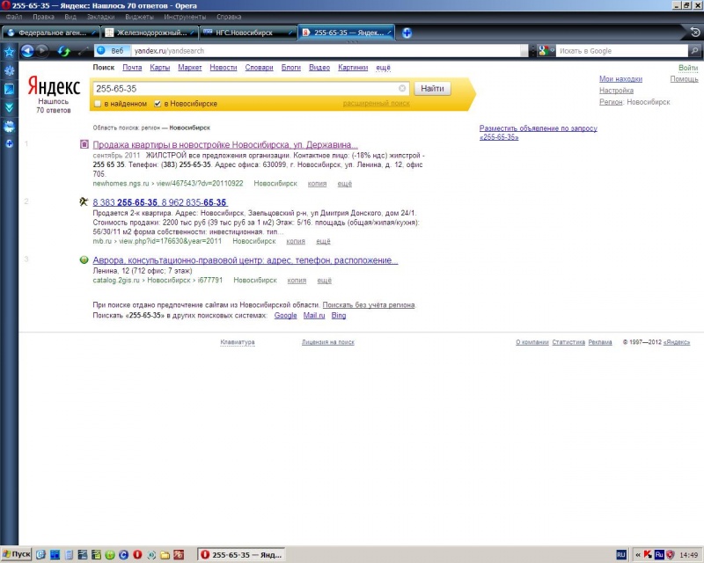Screen dimensions: 704x563
Task: Open «Мои находки» link
Action: coord(620,79)
